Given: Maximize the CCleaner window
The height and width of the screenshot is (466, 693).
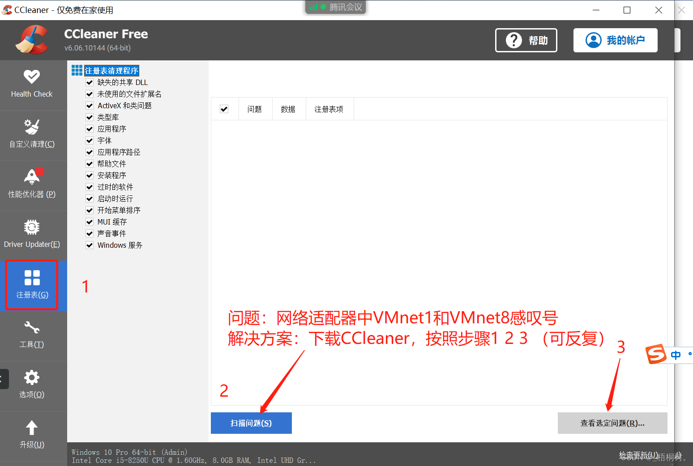Looking at the screenshot, I should click(x=627, y=10).
